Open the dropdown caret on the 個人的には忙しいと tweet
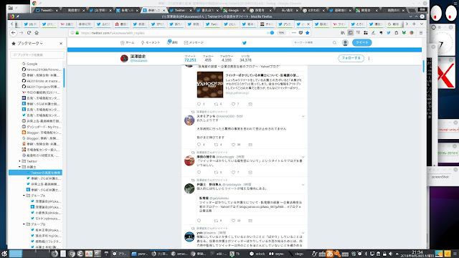The height and width of the screenshot is (258, 459). (x=303, y=185)
